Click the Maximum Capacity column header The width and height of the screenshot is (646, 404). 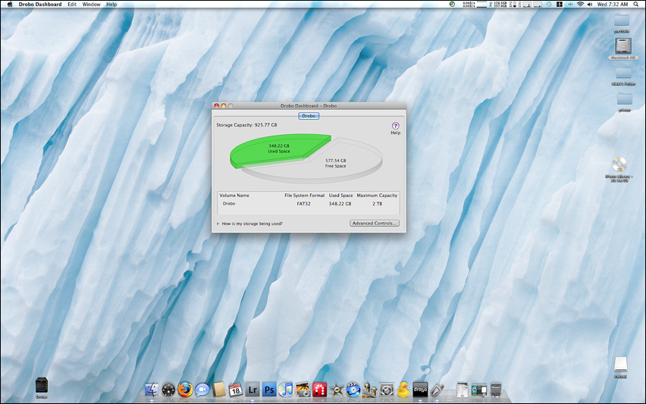377,196
